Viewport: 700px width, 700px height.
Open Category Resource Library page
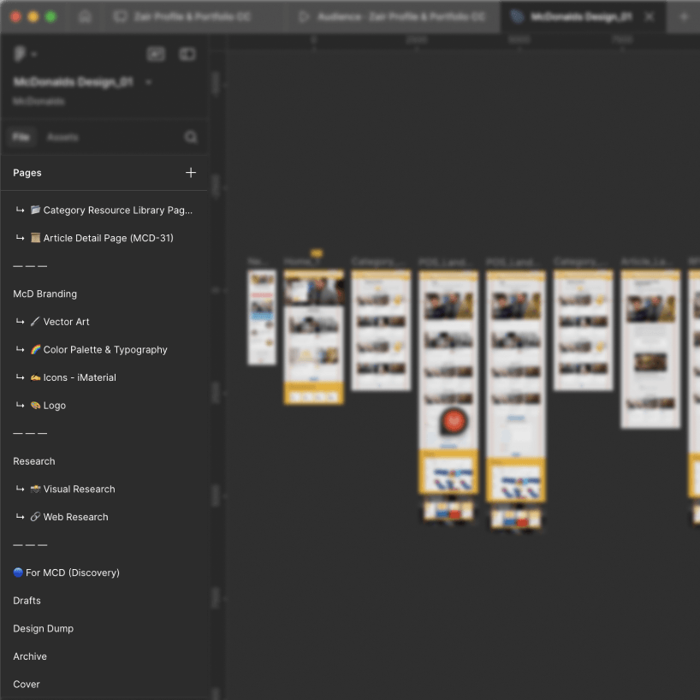pos(104,211)
